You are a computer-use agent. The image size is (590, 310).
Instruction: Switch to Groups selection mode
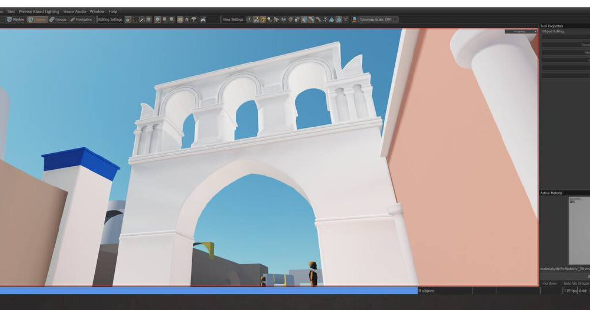point(58,20)
